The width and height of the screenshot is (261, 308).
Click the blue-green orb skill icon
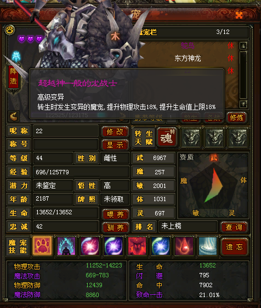click(161, 246)
